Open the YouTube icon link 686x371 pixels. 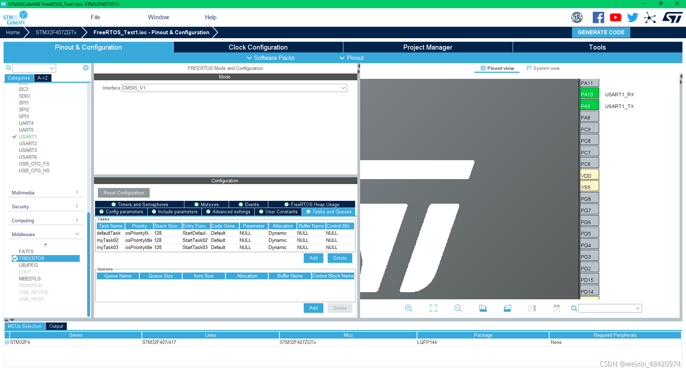click(616, 17)
